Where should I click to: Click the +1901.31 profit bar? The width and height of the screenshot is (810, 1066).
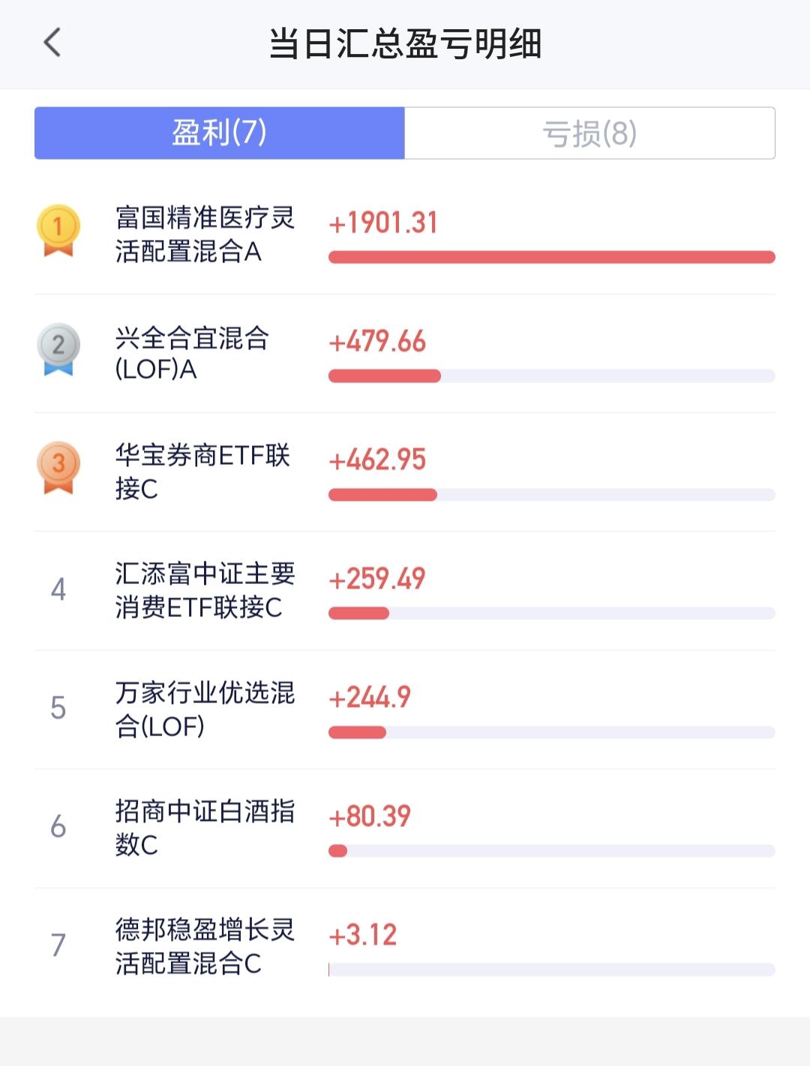coord(552,257)
